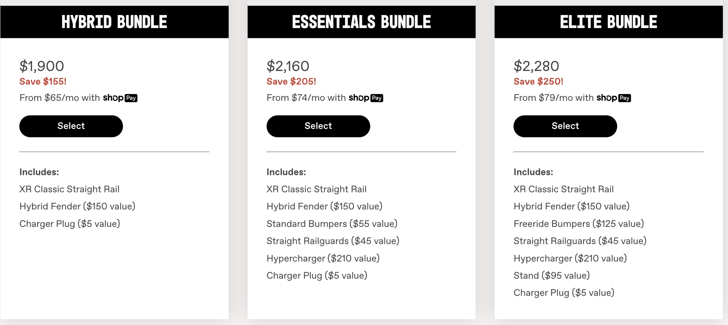The width and height of the screenshot is (728, 325).
Task: Click Shop Pay logo in Hybrid Bundle
Action: 120,98
